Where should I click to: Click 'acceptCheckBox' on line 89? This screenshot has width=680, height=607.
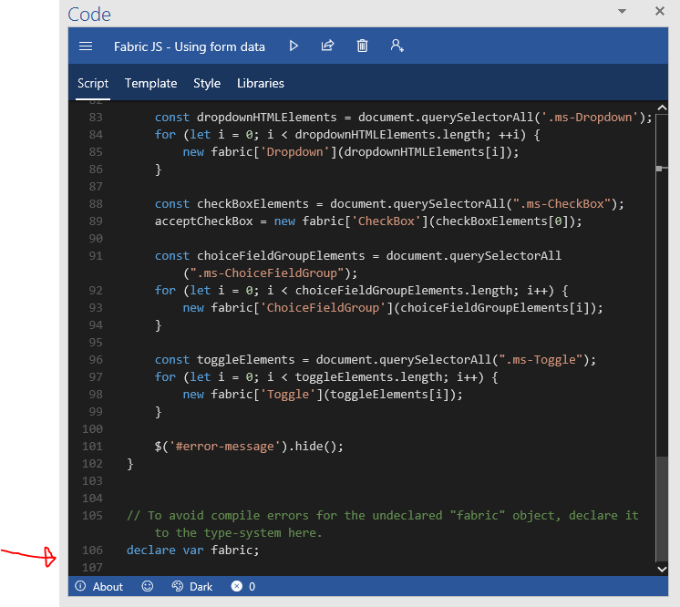point(204,221)
